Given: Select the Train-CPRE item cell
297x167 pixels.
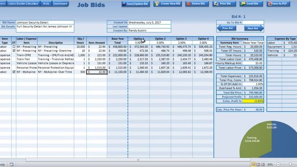Looking at the screenshot, I should (x=27, y=55).
